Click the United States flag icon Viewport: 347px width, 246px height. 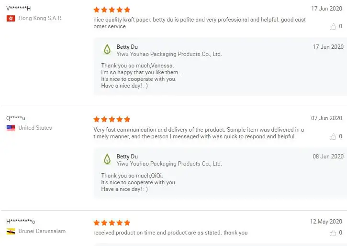[x=11, y=128]
